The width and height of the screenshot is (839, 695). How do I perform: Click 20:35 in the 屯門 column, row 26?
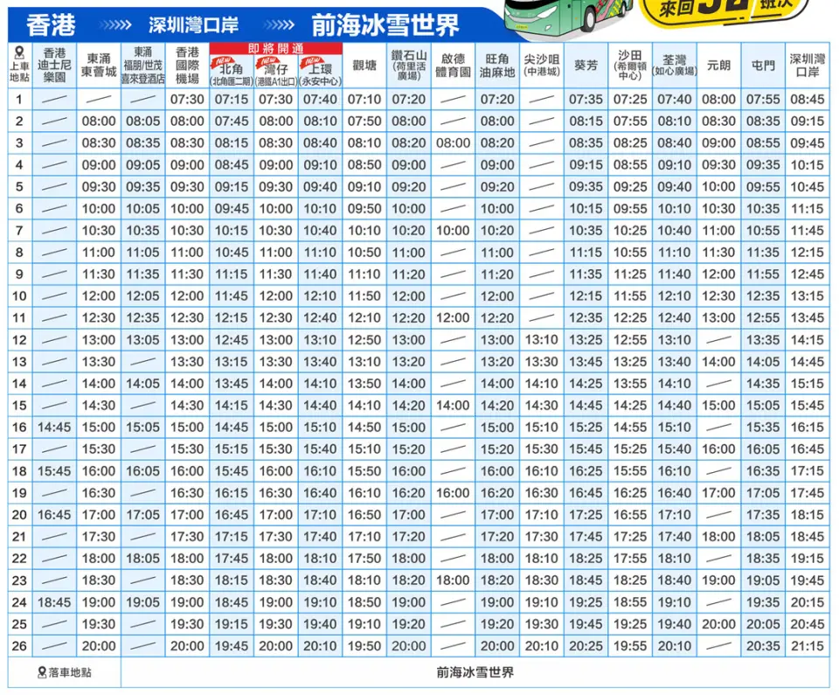[763, 646]
